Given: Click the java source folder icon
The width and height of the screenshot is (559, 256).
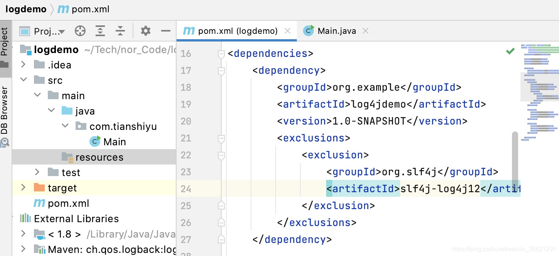Looking at the screenshot, I should [67, 111].
